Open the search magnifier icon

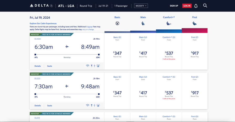click(205, 6)
